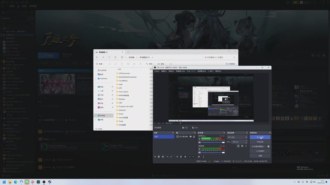Open scene filters icon in Scenes panel
Screen dimensions: 330x185
coord(163,157)
